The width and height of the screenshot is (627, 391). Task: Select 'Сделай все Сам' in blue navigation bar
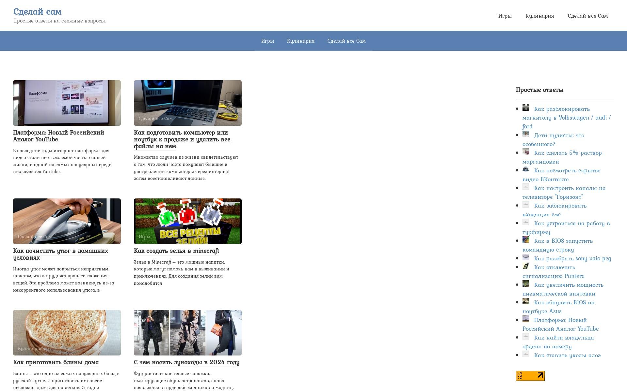tap(346, 41)
